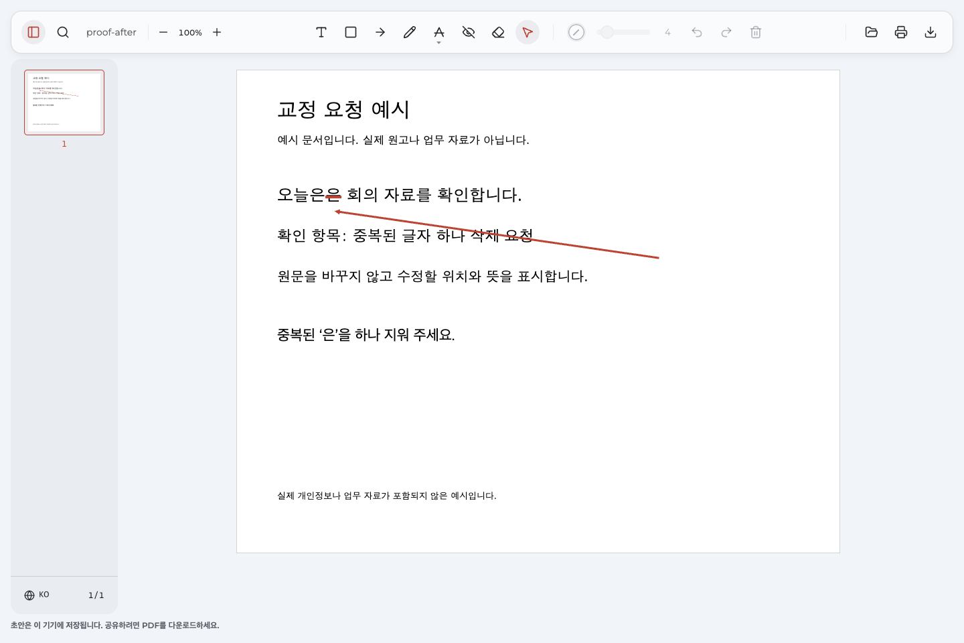Select the red arrow annotation line
This screenshot has height=643, width=964.
tap(497, 234)
